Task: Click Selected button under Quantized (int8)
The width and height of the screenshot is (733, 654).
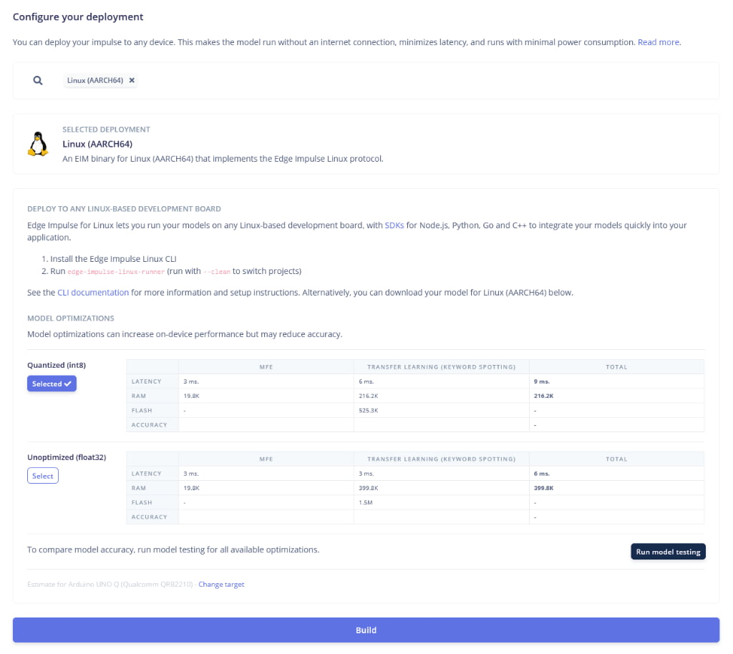Action: pos(52,384)
